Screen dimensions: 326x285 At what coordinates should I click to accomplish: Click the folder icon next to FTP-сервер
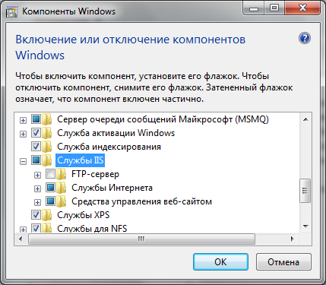pos(62,174)
